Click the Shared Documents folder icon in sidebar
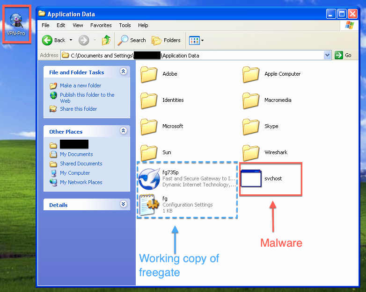366x292 pixels. click(x=53, y=164)
